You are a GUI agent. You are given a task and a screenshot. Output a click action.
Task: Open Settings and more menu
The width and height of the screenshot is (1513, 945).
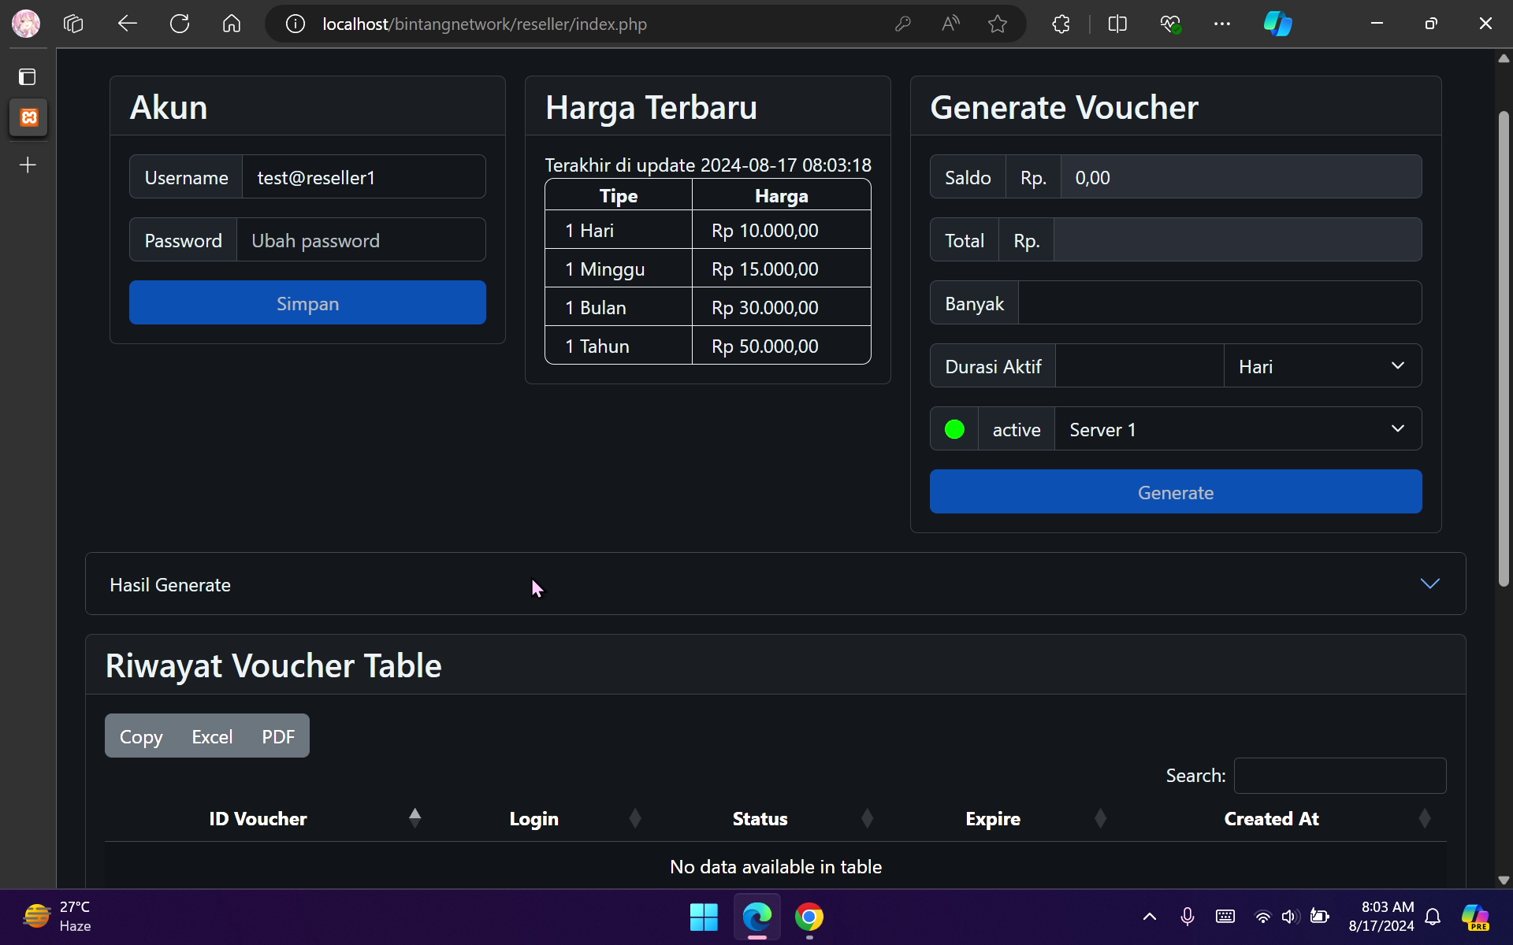pos(1222,24)
